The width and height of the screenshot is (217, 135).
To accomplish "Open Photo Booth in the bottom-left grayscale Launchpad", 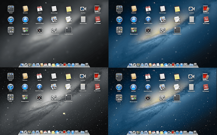I will point(97,76).
